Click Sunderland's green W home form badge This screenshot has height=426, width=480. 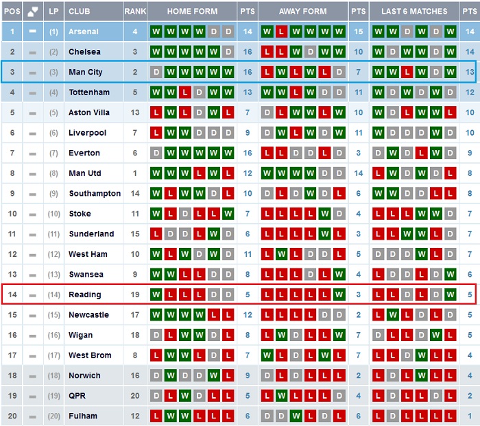214,234
